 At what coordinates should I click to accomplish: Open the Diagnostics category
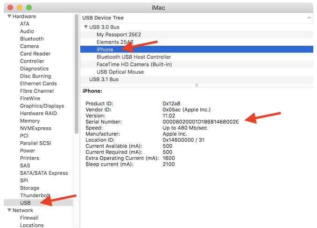[35, 69]
